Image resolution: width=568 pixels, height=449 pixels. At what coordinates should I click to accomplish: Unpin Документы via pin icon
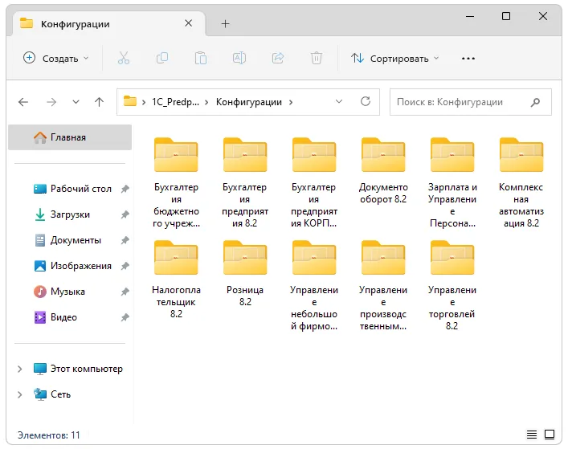pos(125,240)
